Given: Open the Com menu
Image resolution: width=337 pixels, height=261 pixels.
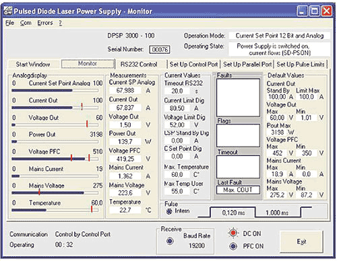Looking at the screenshot, I should pyautogui.click(x=26, y=23).
